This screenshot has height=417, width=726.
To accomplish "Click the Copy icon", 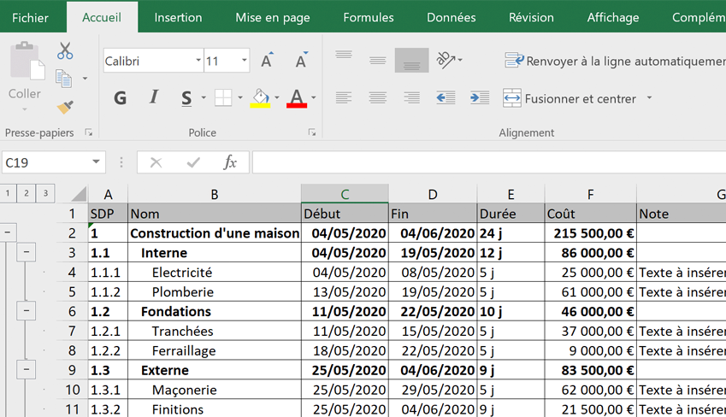I will 64,79.
